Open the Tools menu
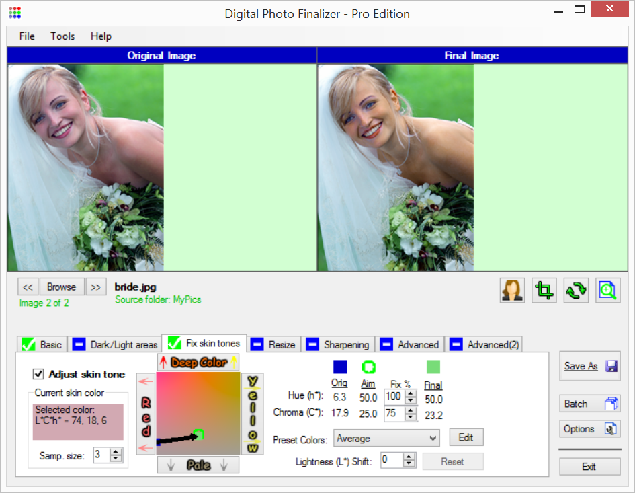635x493 pixels. point(62,36)
